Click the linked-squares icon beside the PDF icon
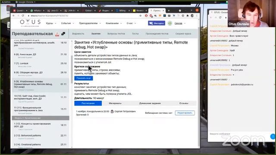Viewport: 276px width, 155px height. click(x=63, y=34)
